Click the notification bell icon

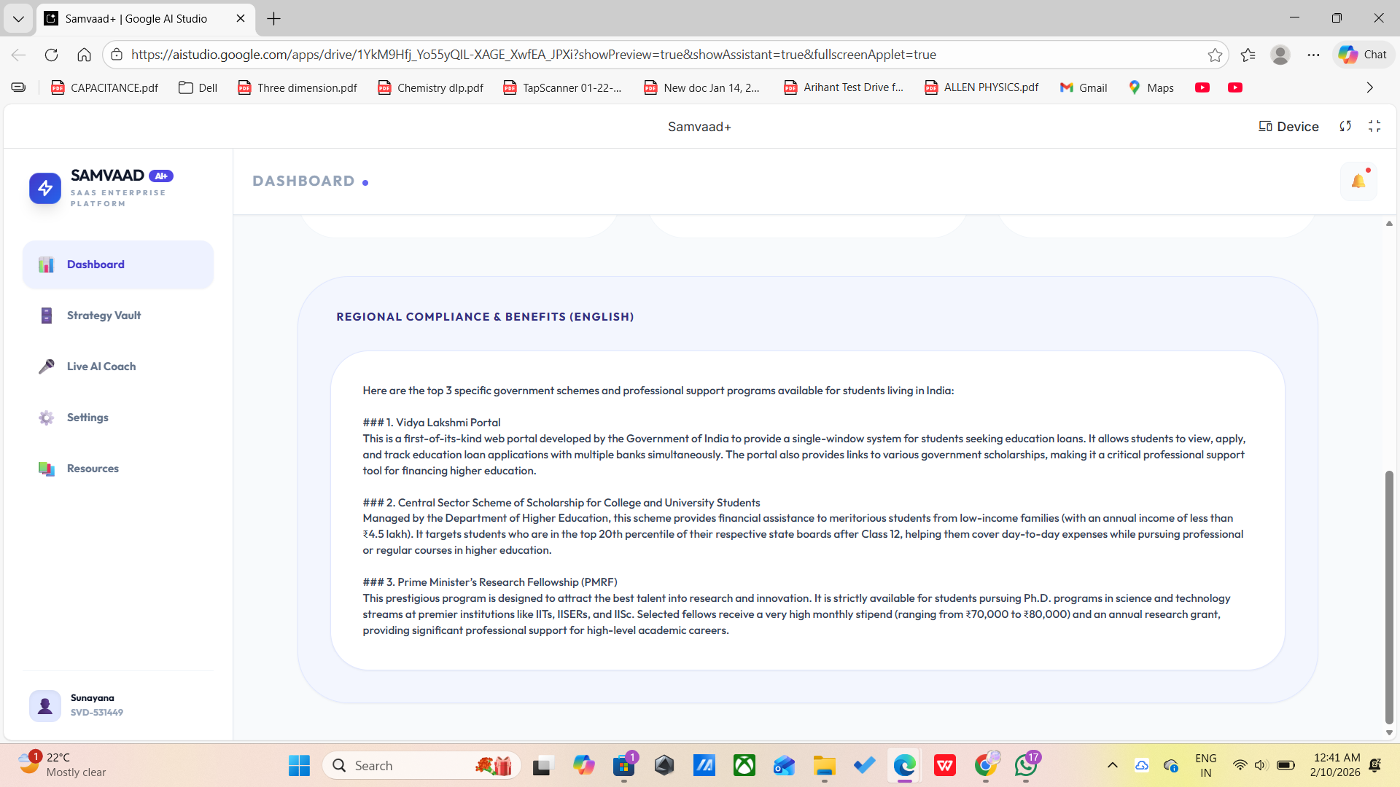click(1358, 181)
